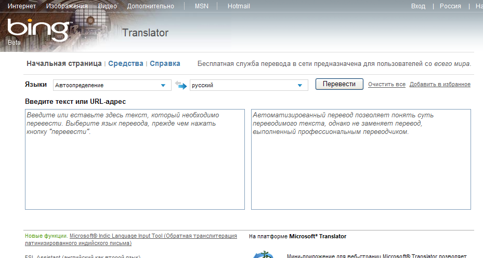This screenshot has height=258, width=483.
Task: Open the Hotmail link
Action: point(239,6)
